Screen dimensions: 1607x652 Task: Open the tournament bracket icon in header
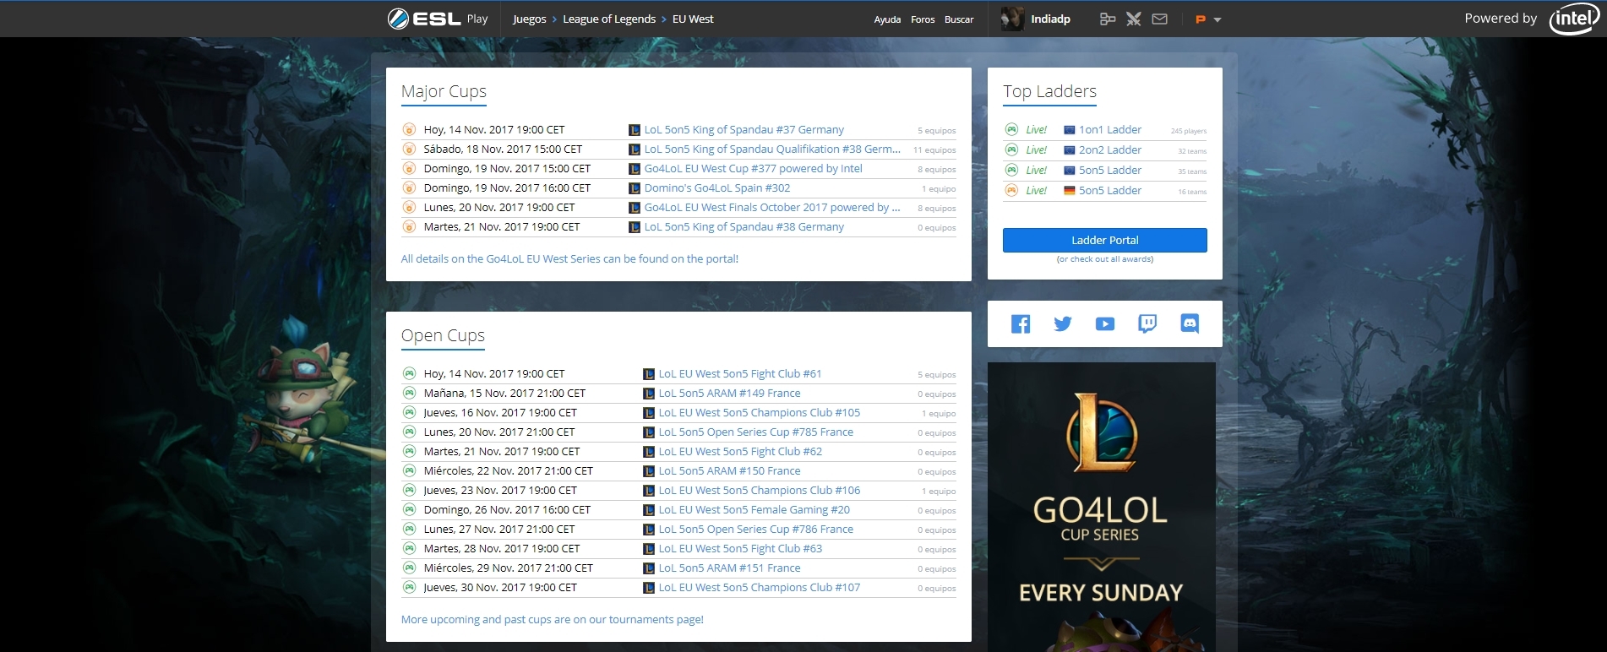click(x=1108, y=19)
